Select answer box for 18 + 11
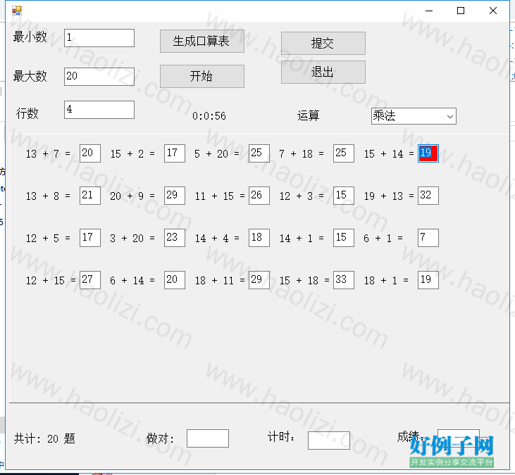515x475 pixels. coord(259,280)
